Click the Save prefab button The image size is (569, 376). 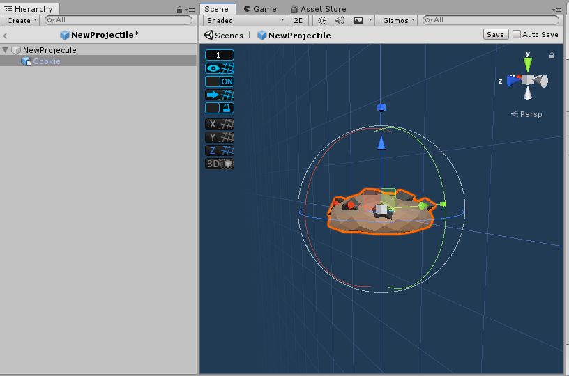[x=495, y=34]
